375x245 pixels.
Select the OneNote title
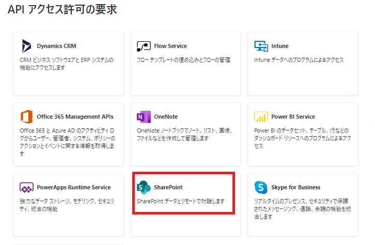(166, 117)
